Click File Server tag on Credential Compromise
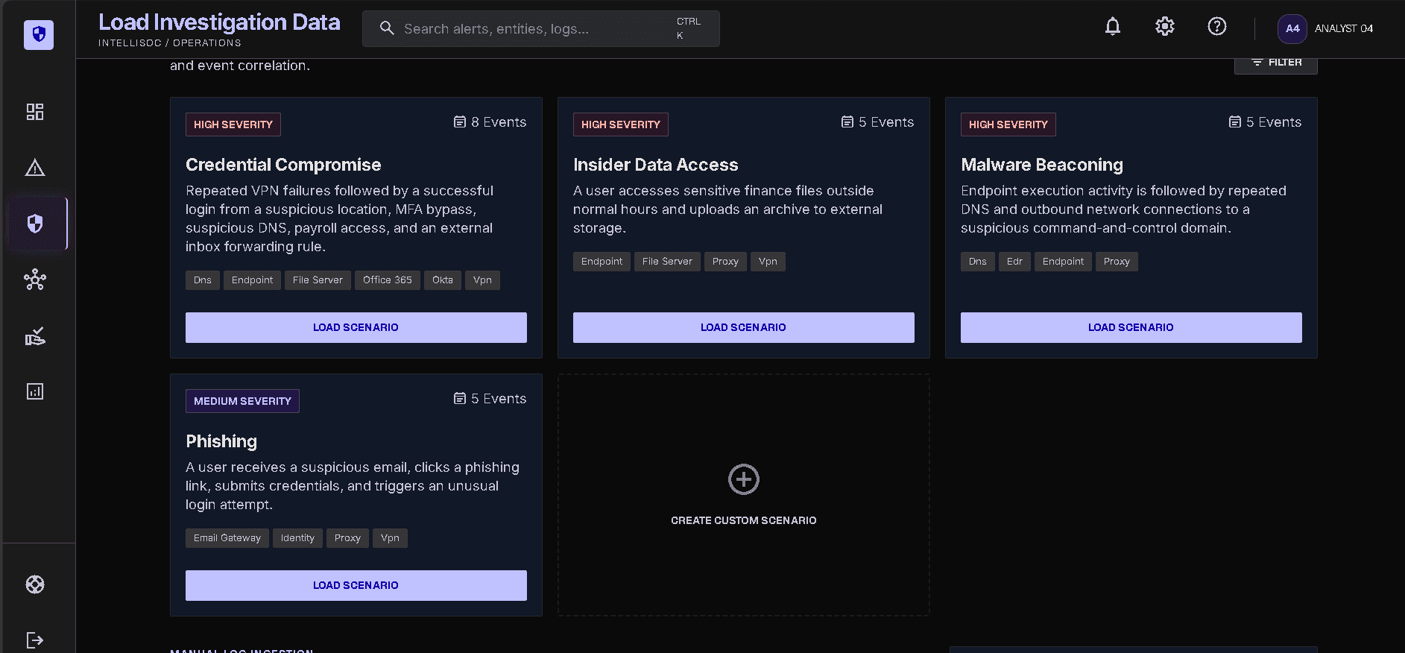The width and height of the screenshot is (1405, 653). [x=318, y=280]
